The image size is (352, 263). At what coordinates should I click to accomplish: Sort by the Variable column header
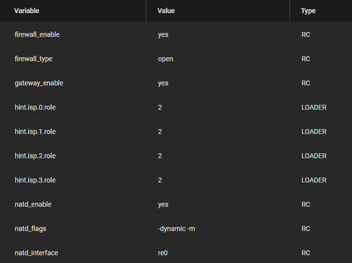tap(27, 11)
